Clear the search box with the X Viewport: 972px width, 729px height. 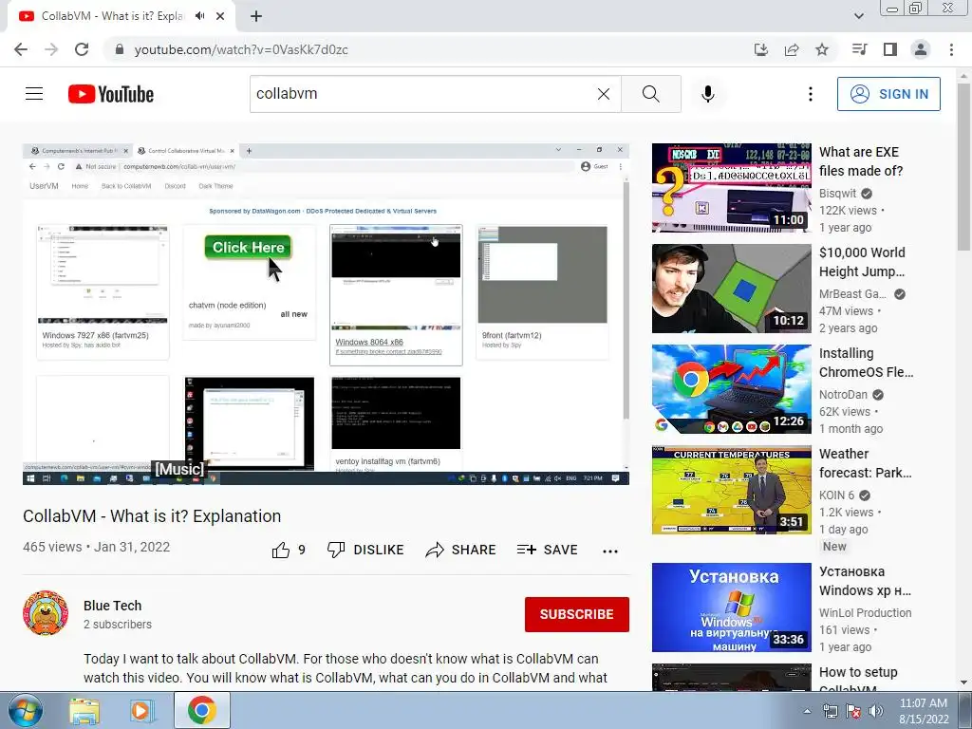603,94
